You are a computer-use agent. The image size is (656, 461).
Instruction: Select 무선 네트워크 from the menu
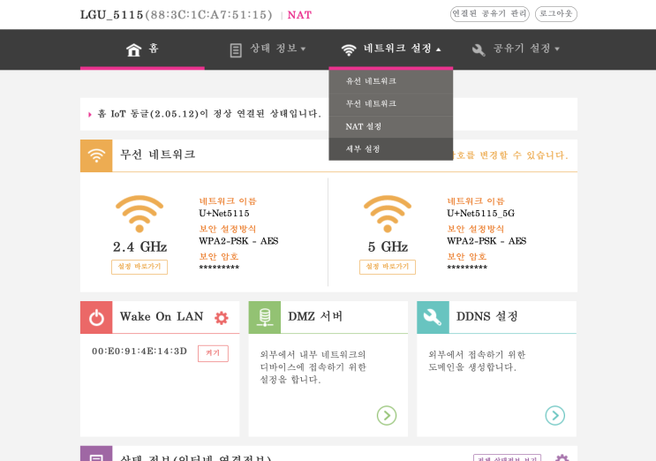pos(391,104)
